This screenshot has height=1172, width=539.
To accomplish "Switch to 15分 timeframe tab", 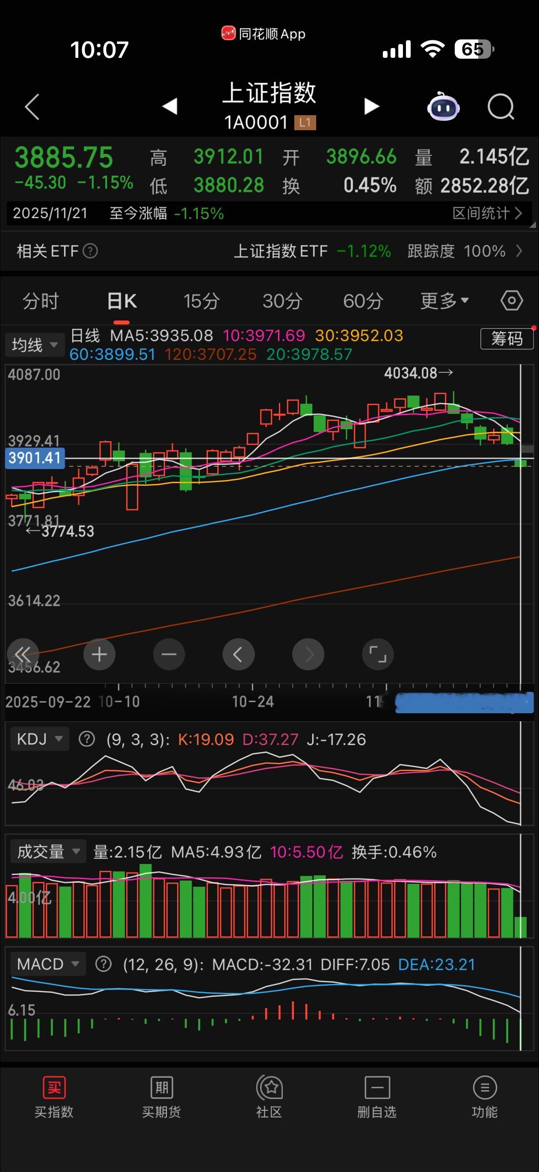I will (202, 301).
